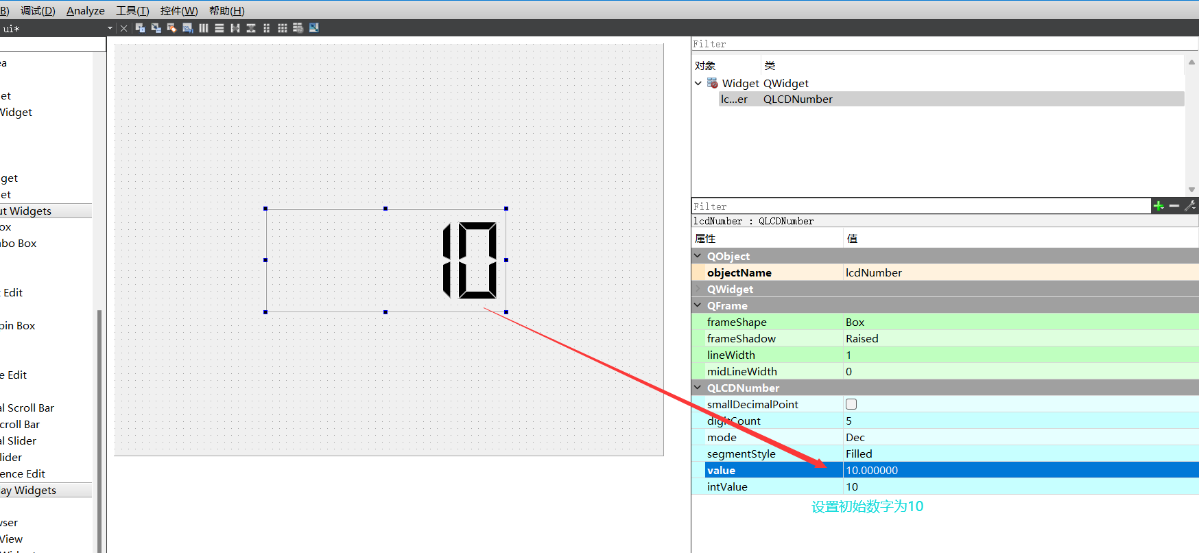The height and width of the screenshot is (553, 1199).
Task: Apply vertical splitter layout
Action: 251,28
